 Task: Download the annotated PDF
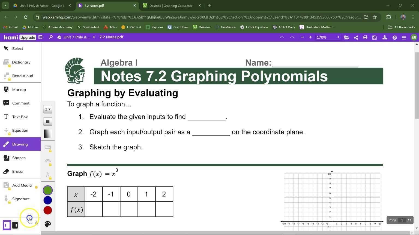(385, 37)
